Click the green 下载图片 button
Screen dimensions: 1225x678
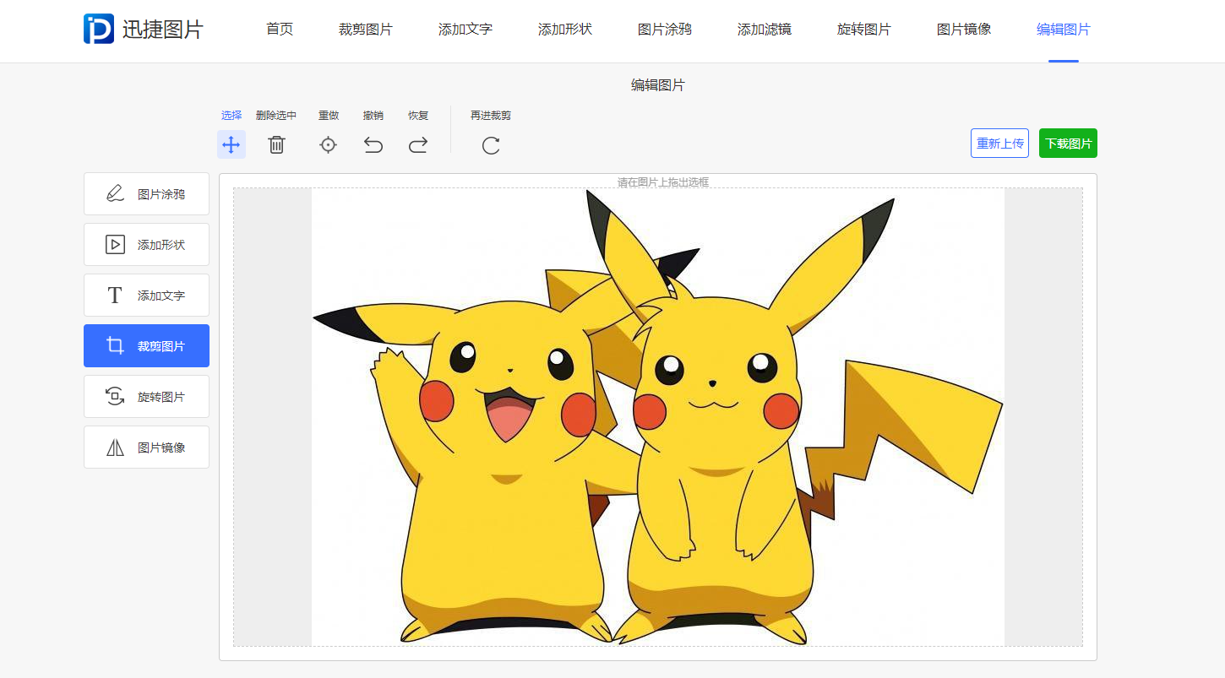point(1068,144)
